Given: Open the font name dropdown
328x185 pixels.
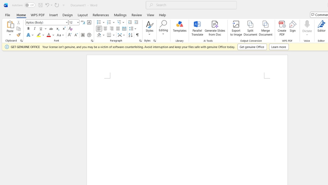Looking at the screenshot, I should pyautogui.click(x=67, y=22).
